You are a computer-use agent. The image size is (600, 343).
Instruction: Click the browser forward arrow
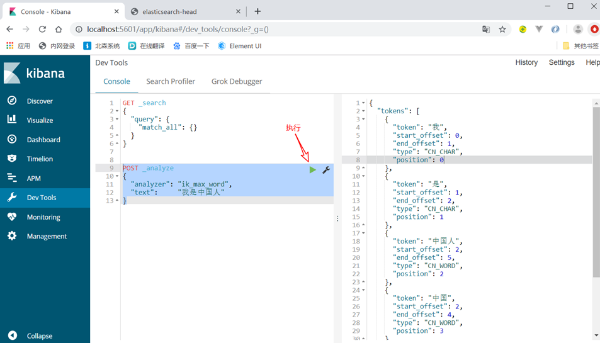click(x=26, y=29)
